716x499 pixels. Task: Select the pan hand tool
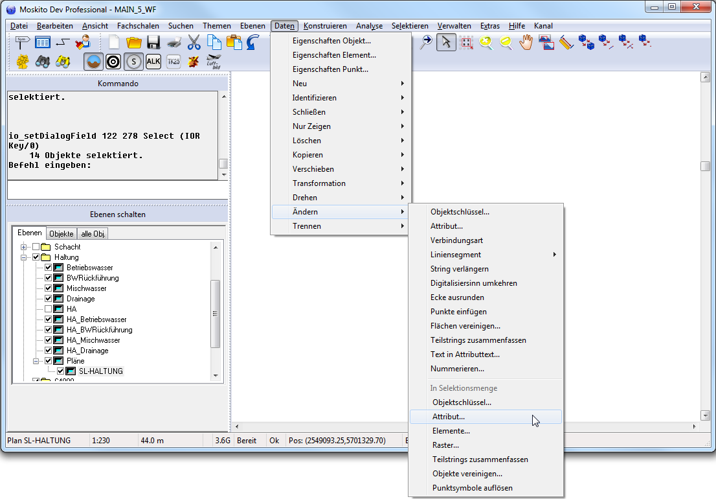(526, 43)
